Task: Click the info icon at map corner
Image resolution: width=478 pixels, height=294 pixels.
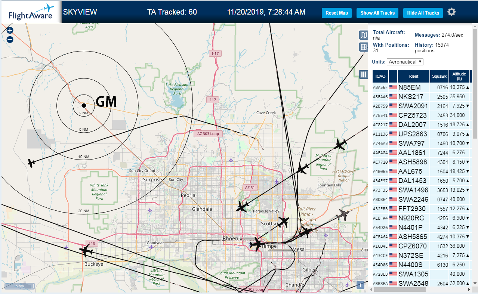Action: click(x=360, y=285)
